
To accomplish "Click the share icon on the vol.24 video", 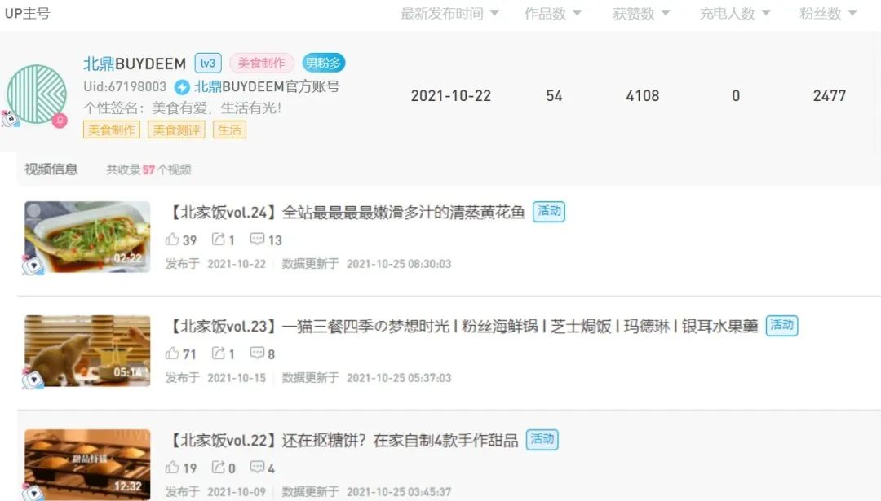I will [218, 239].
